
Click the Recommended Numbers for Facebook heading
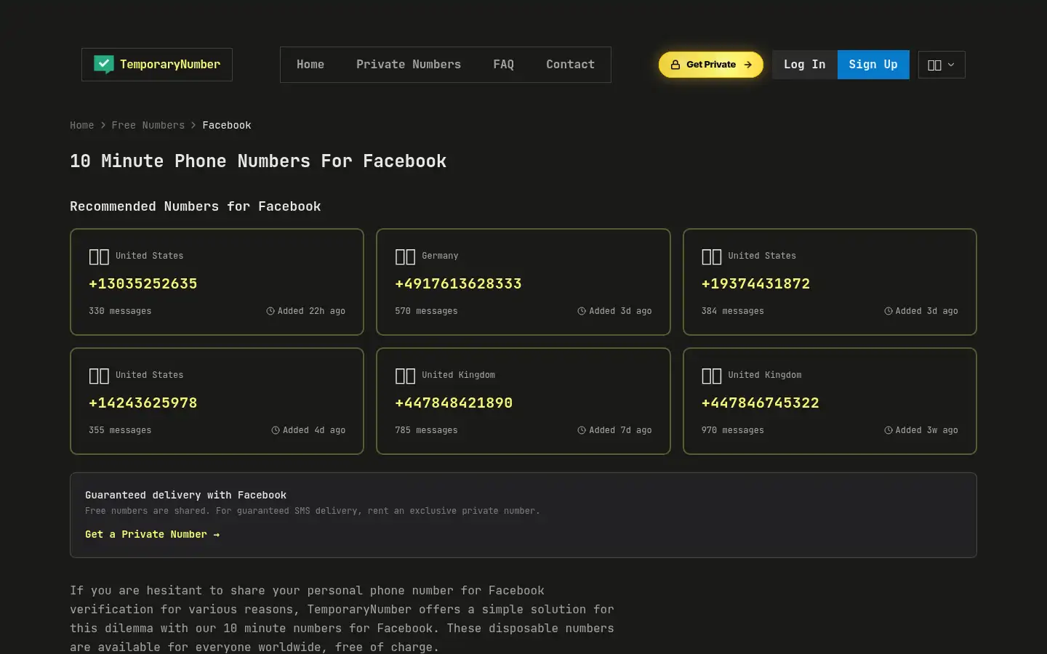[x=195, y=206]
